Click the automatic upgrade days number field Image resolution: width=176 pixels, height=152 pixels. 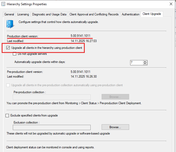pos(136,62)
